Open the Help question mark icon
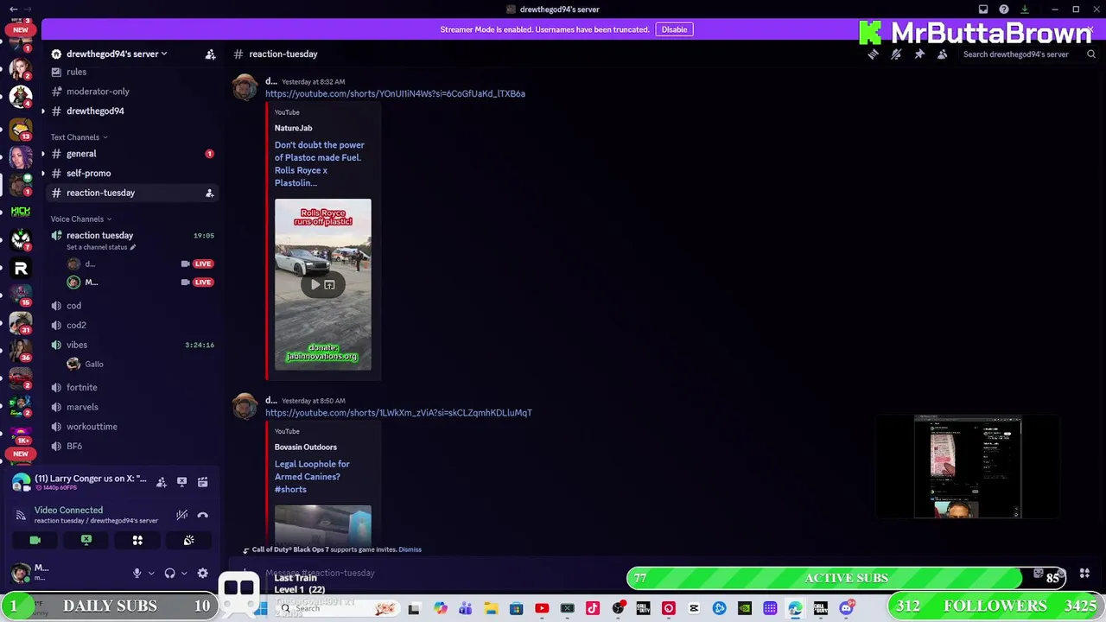The height and width of the screenshot is (622, 1106). [x=1004, y=10]
